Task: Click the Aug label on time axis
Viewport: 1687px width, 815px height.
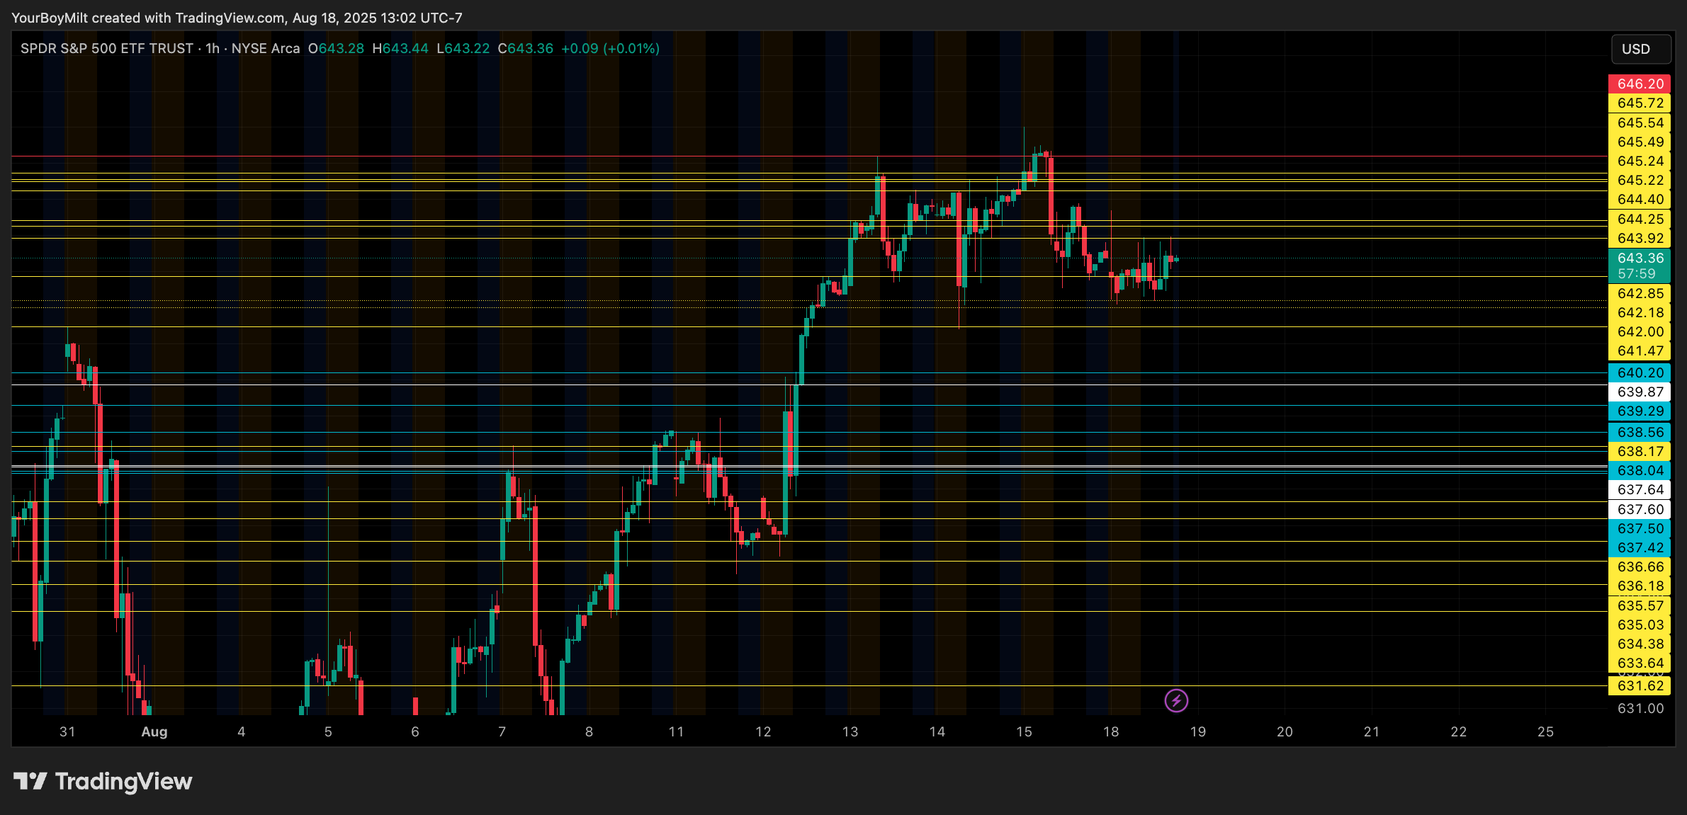Action: [154, 731]
